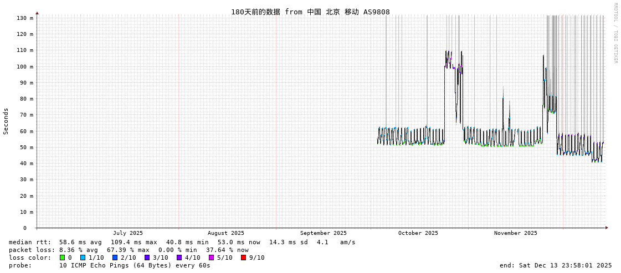Click the magenta 5/10 loss swatch
The image size is (621, 273).
click(x=211, y=258)
